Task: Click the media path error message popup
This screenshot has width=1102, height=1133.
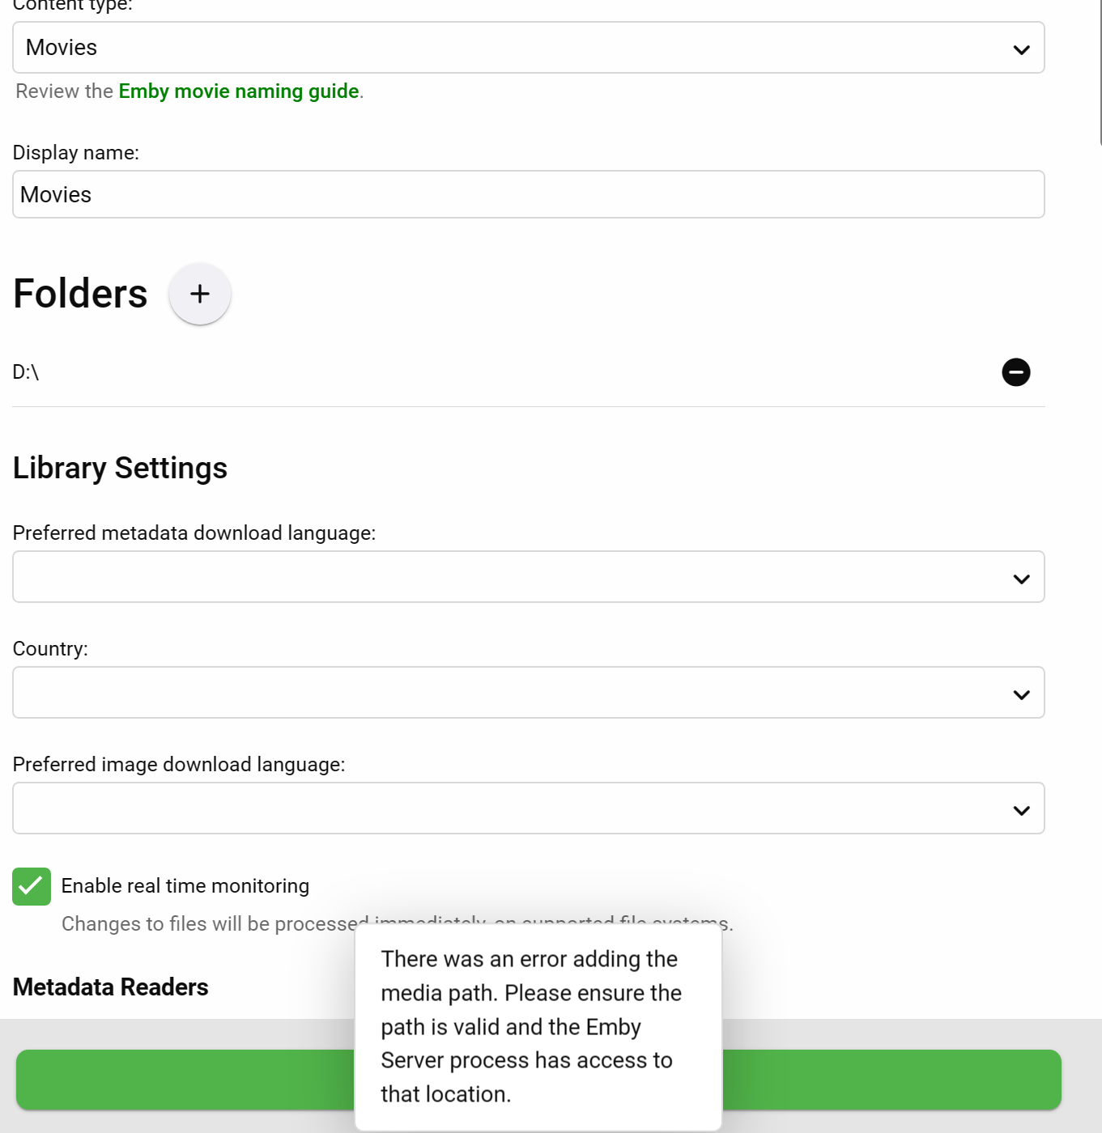Action: click(538, 1026)
